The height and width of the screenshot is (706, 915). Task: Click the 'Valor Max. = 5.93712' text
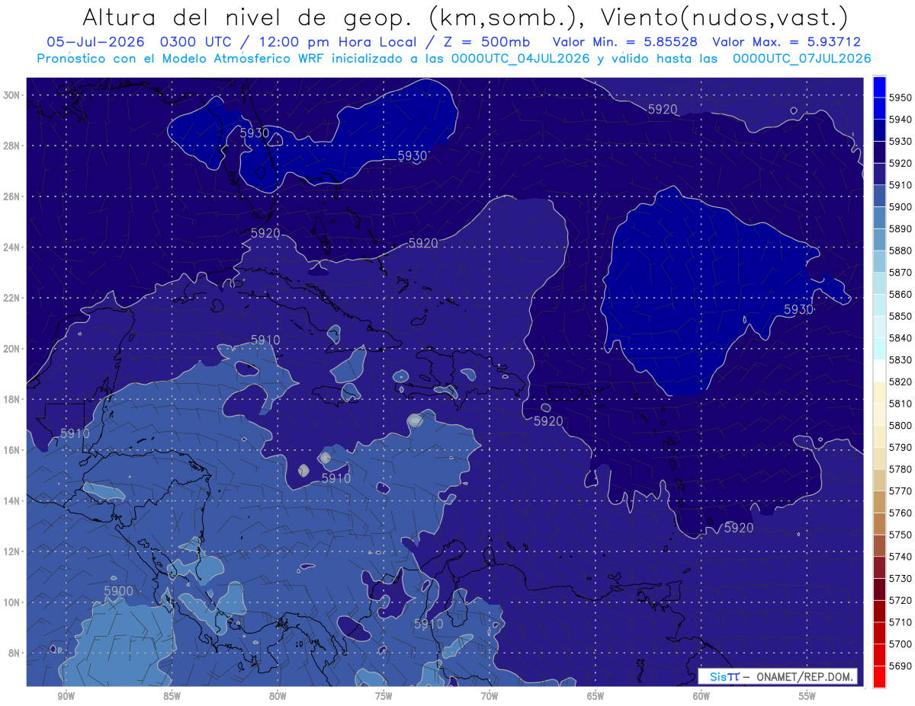click(785, 42)
